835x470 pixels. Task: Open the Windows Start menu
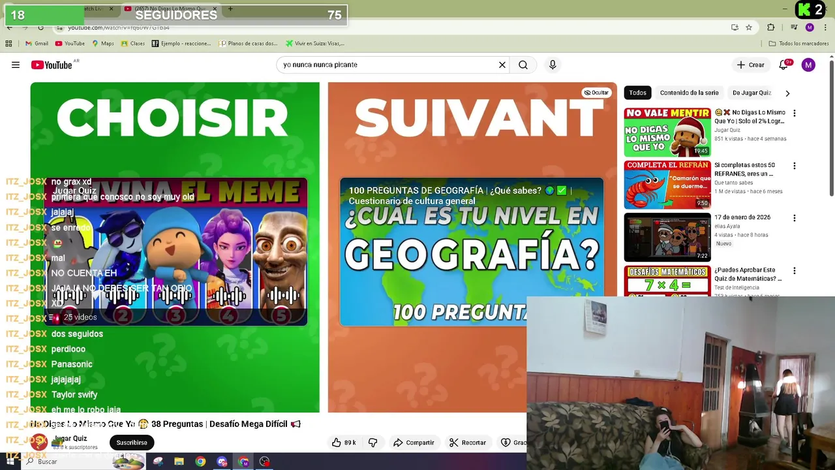click(10, 462)
